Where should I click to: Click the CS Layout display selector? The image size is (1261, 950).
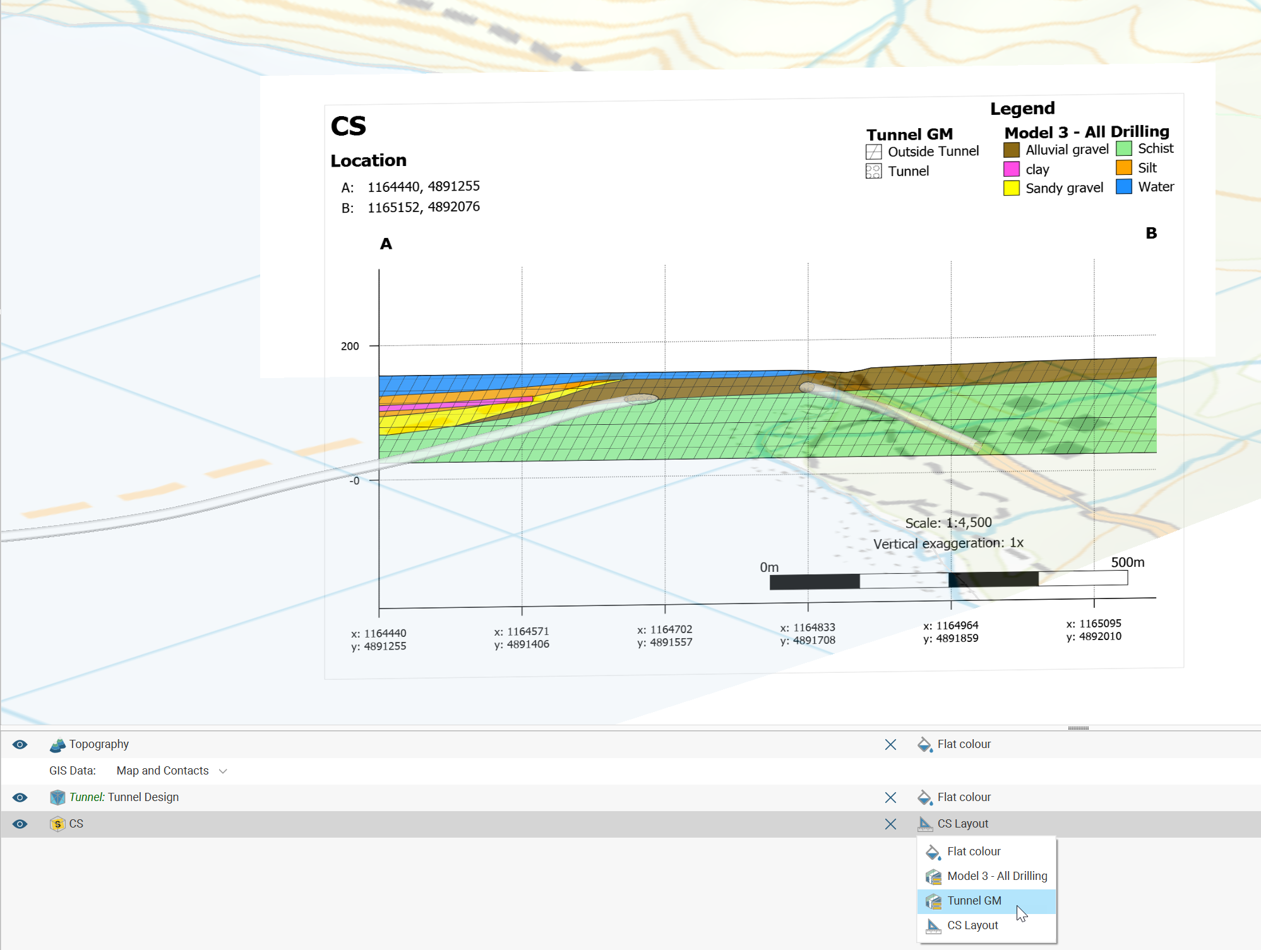[x=962, y=824]
